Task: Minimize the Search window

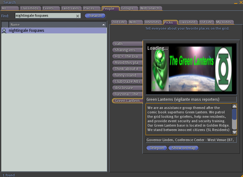Action: [236, 3]
